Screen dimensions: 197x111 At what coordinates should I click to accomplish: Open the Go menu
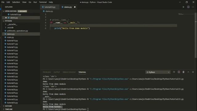30,2
